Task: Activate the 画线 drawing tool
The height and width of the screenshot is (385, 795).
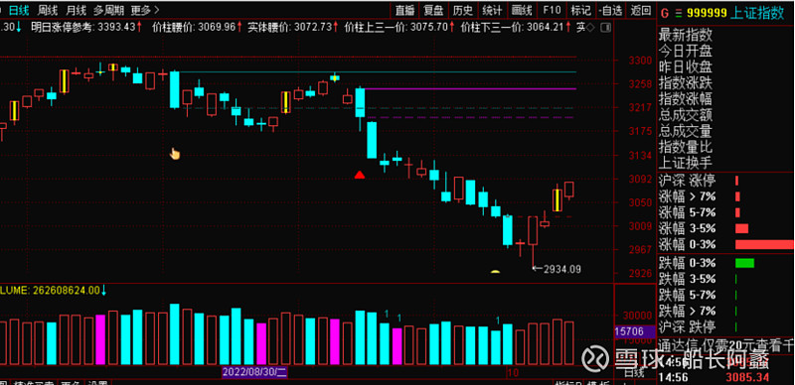Action: click(x=522, y=10)
